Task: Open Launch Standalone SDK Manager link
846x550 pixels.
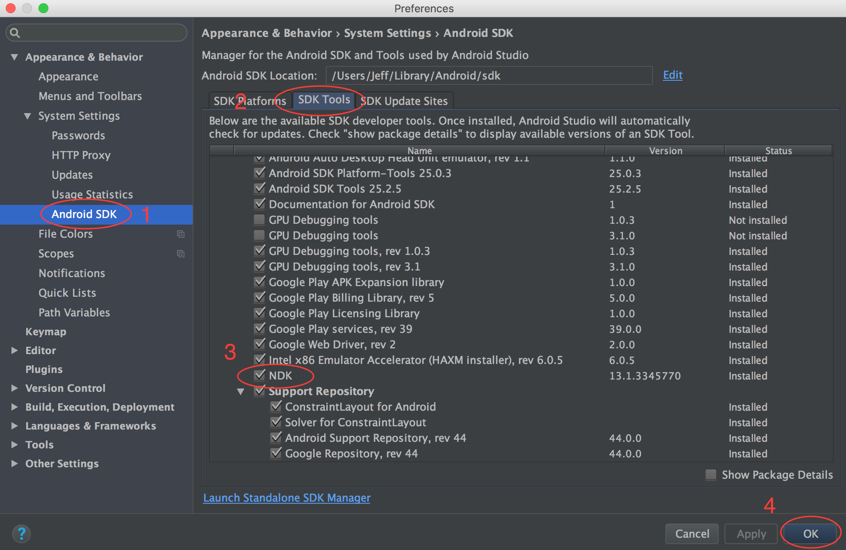Action: [287, 498]
